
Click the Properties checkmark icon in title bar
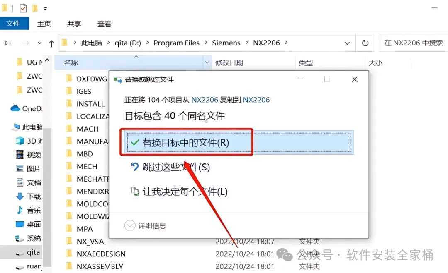(23, 8)
